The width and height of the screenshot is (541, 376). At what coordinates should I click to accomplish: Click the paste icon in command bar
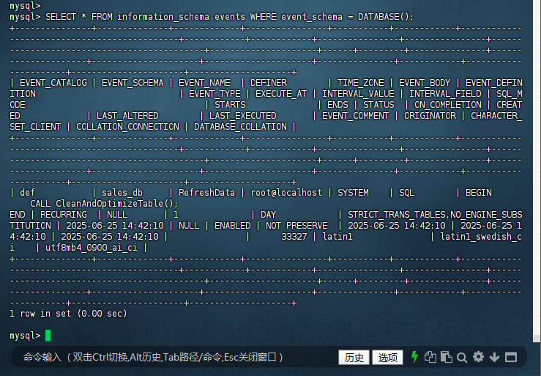(x=447, y=357)
